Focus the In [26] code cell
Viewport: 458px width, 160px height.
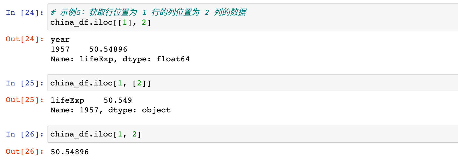click(253, 134)
